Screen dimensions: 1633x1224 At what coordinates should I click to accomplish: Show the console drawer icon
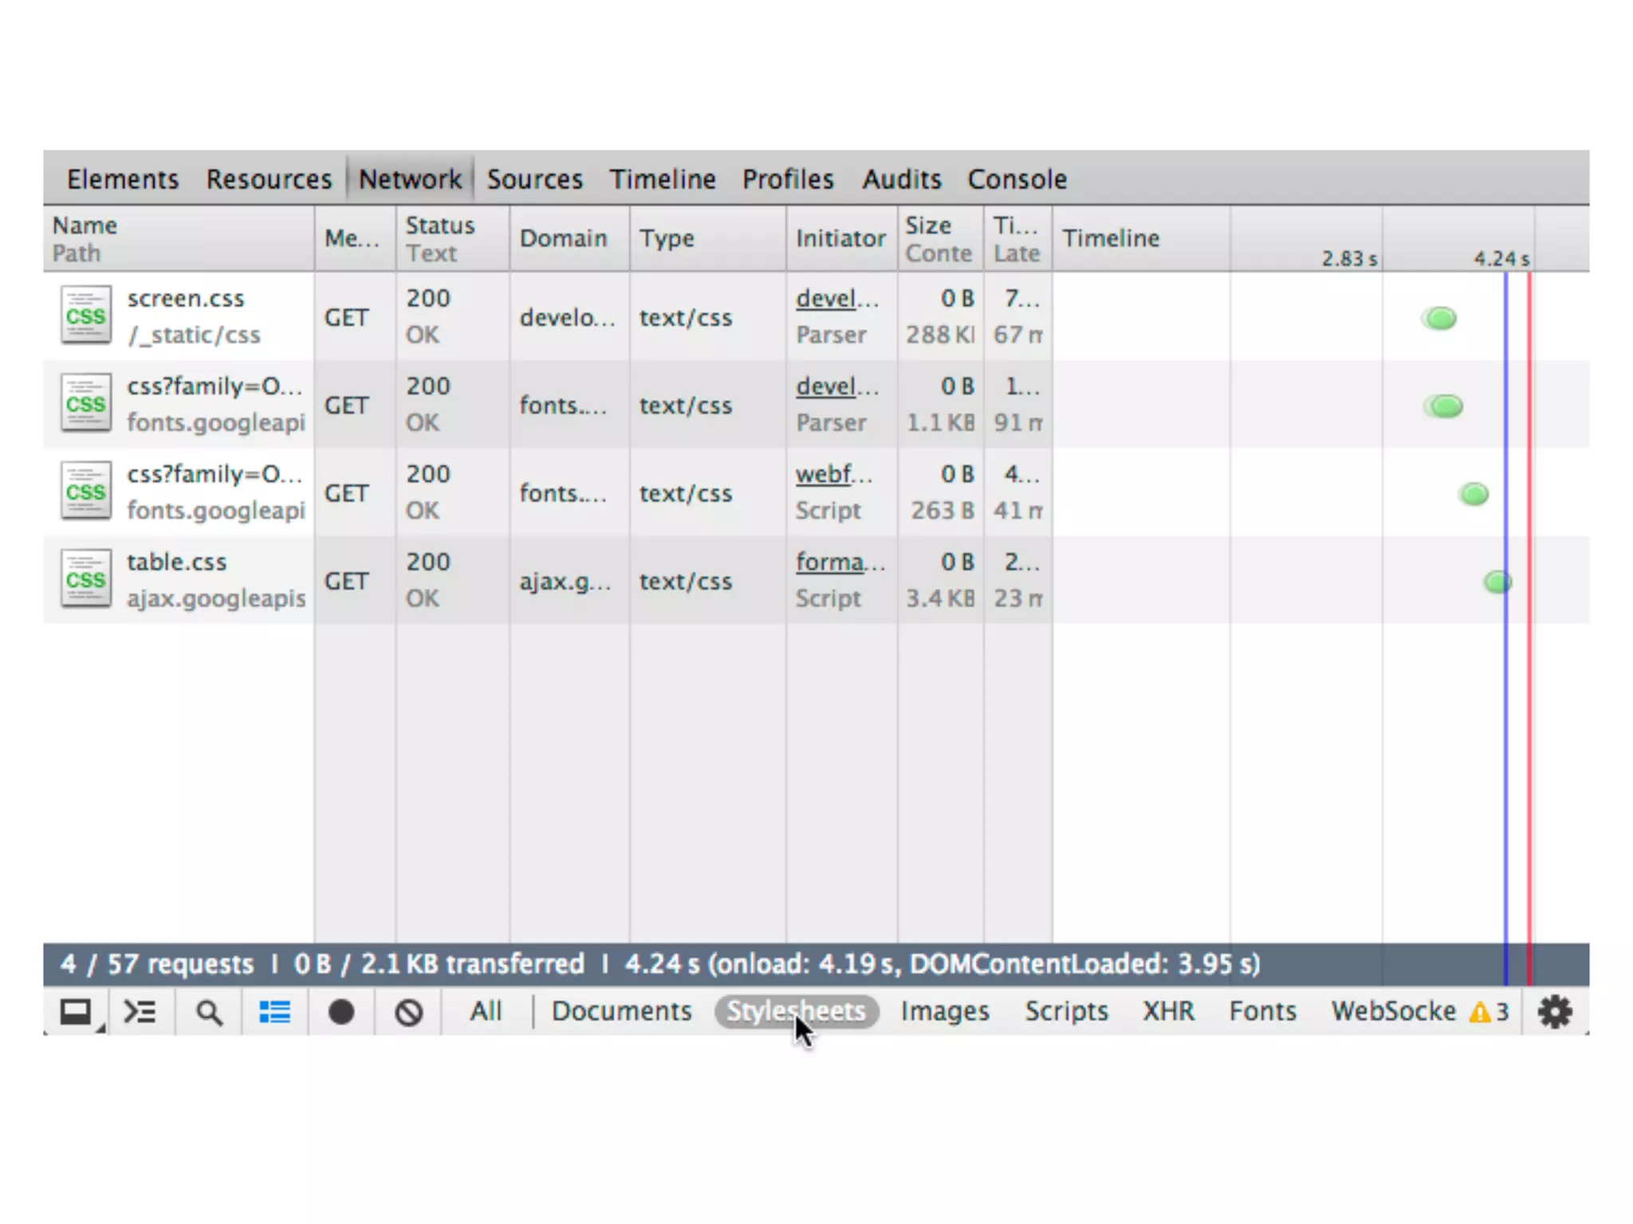140,1012
